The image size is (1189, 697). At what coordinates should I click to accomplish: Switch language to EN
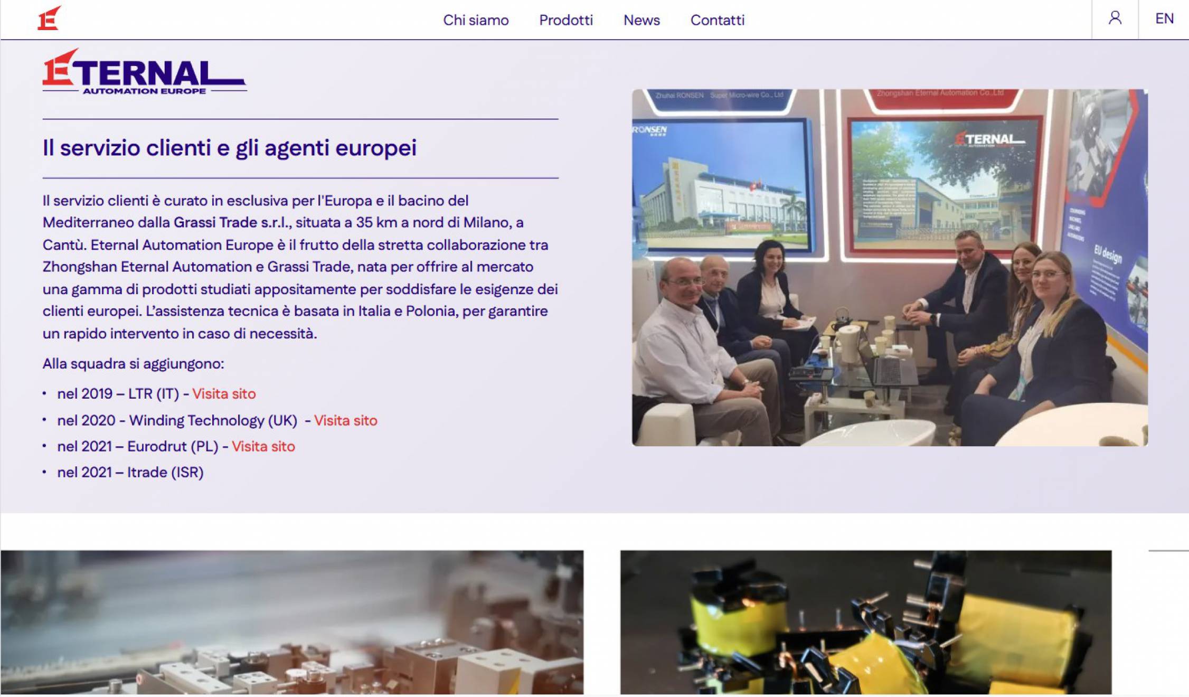[x=1164, y=18]
